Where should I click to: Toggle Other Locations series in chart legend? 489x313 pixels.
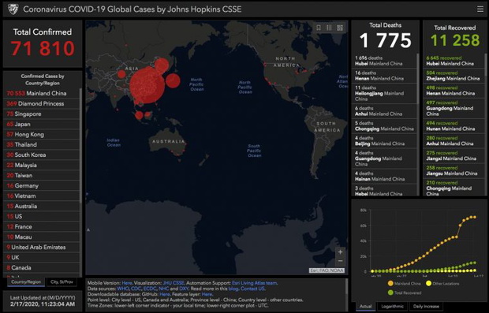pos(442,283)
